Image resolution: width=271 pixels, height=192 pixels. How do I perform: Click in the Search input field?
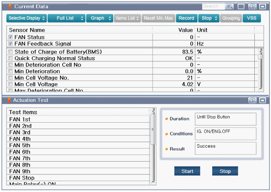213,6
